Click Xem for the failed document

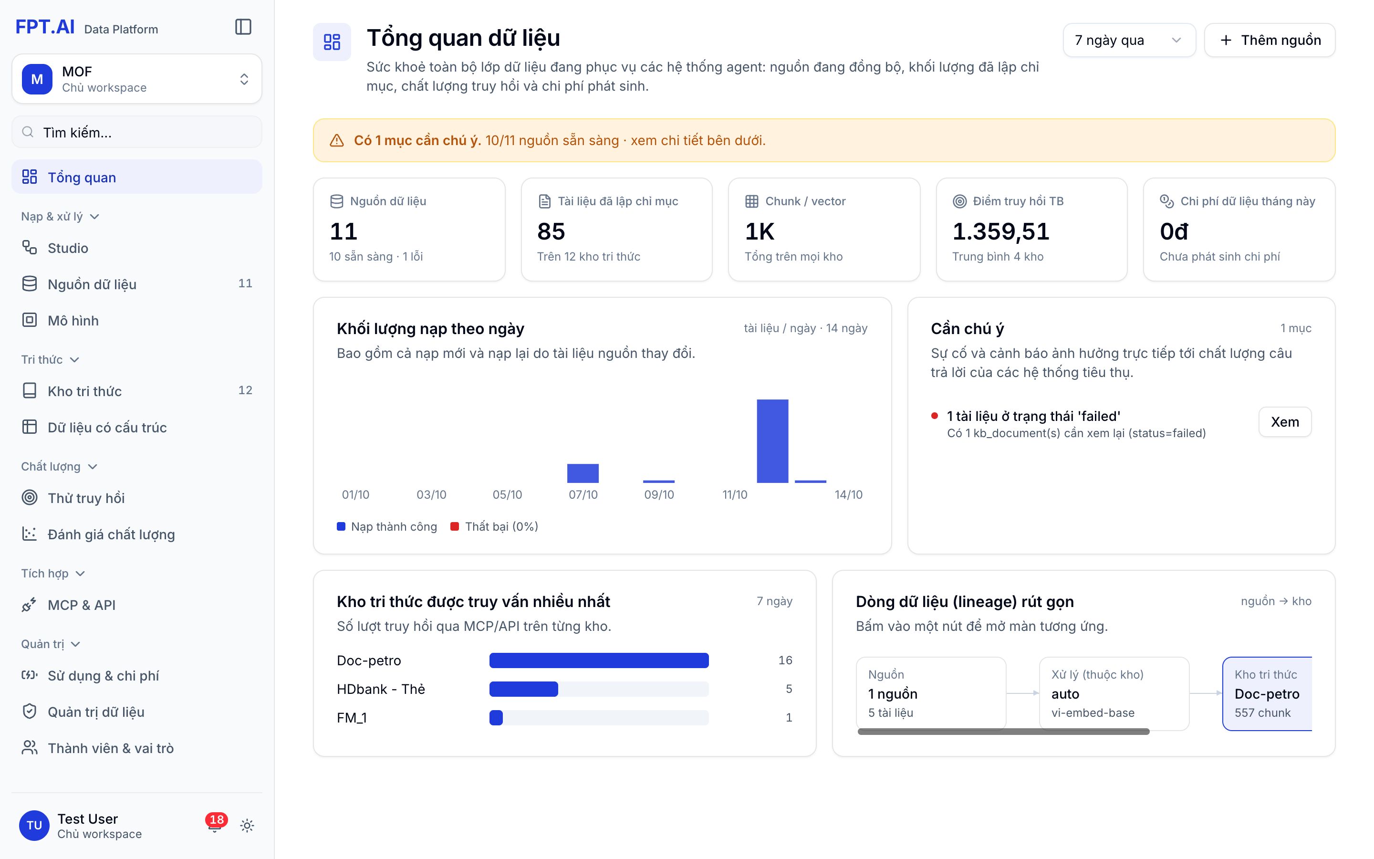1284,421
